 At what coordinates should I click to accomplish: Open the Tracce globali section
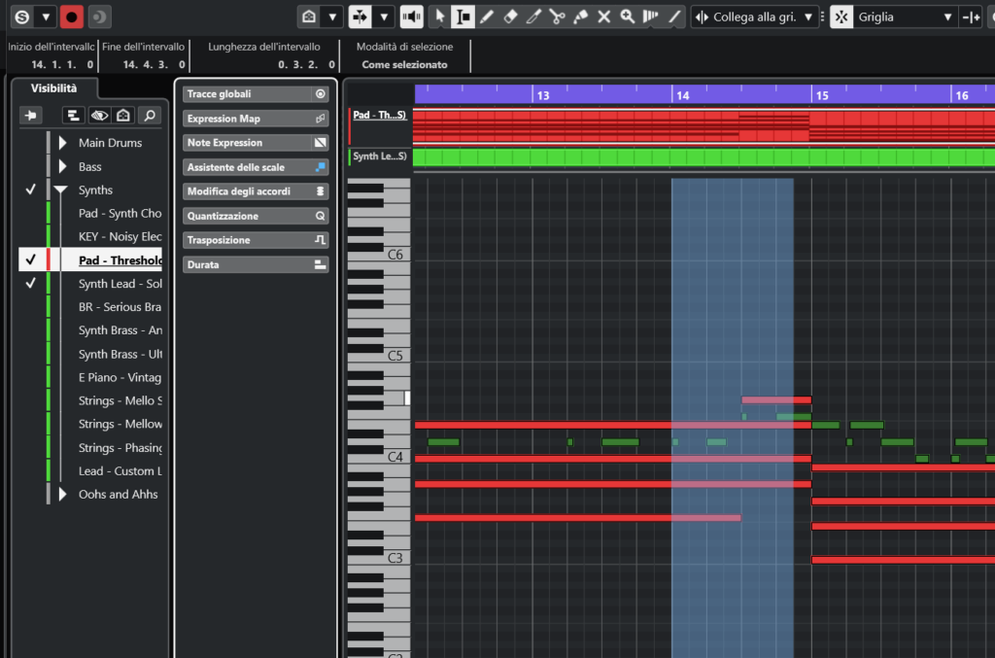point(256,94)
